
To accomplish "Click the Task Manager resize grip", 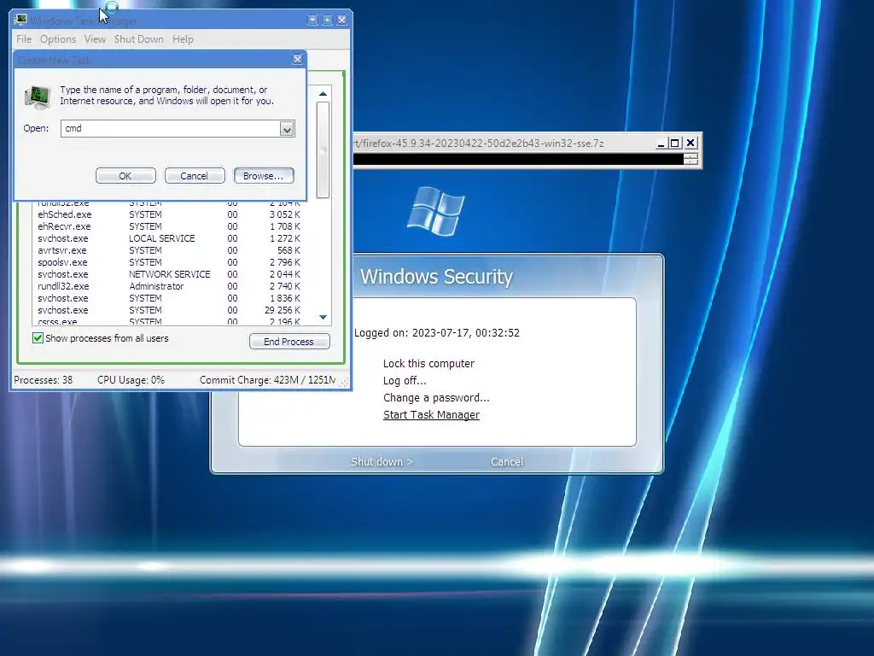I will [345, 382].
